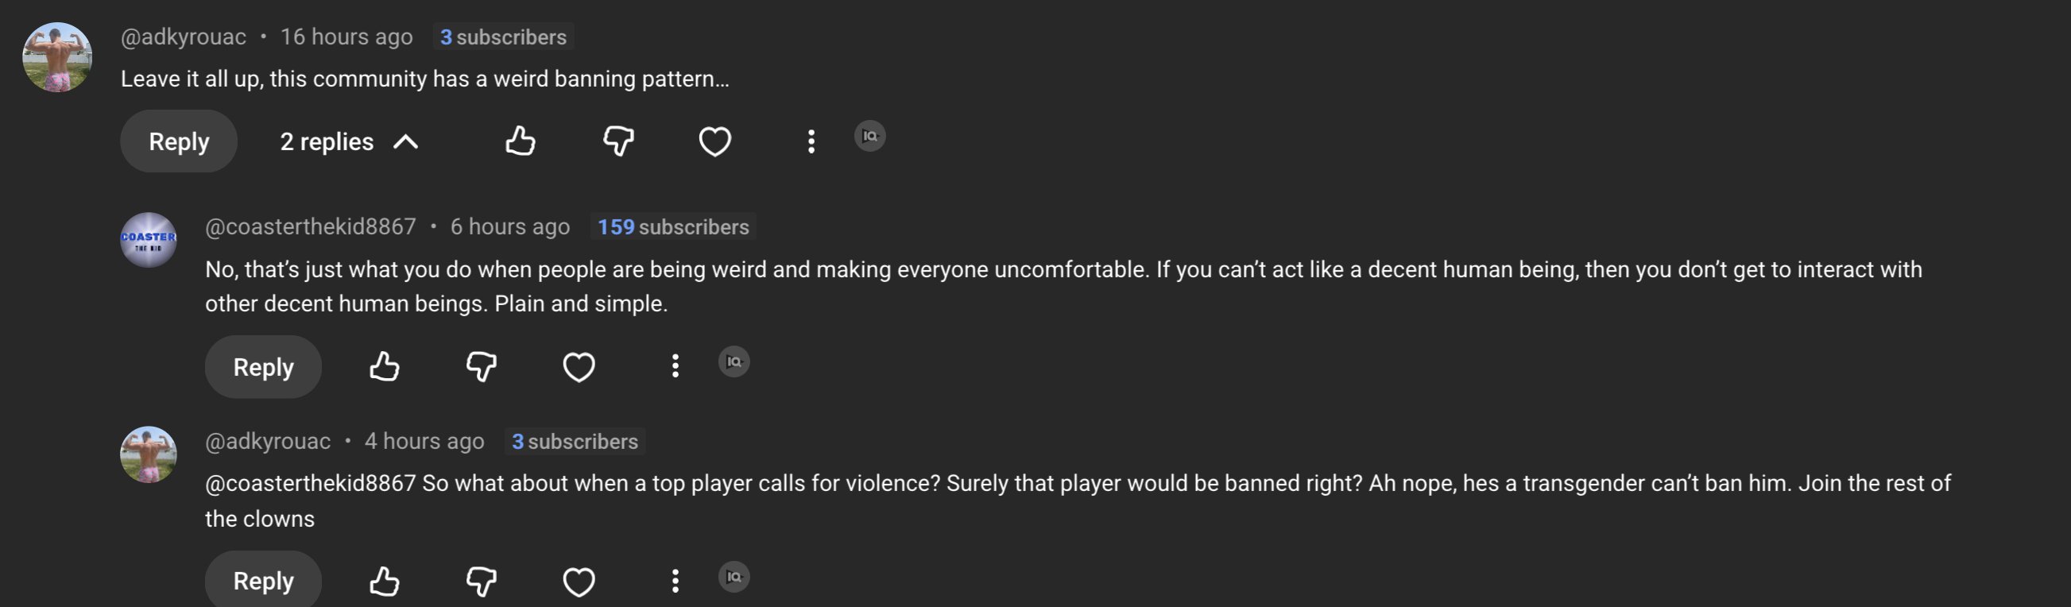Like the @coasterthekid8867 reply
The height and width of the screenshot is (607, 2071).
tap(385, 366)
